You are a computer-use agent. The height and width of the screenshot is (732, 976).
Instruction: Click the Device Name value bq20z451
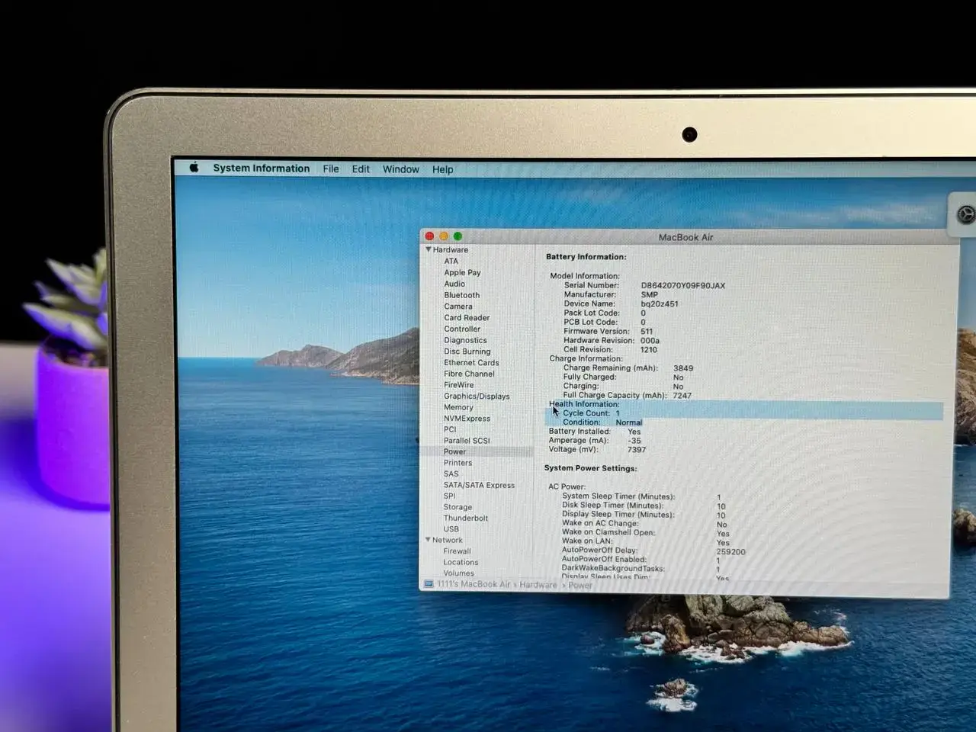click(659, 303)
